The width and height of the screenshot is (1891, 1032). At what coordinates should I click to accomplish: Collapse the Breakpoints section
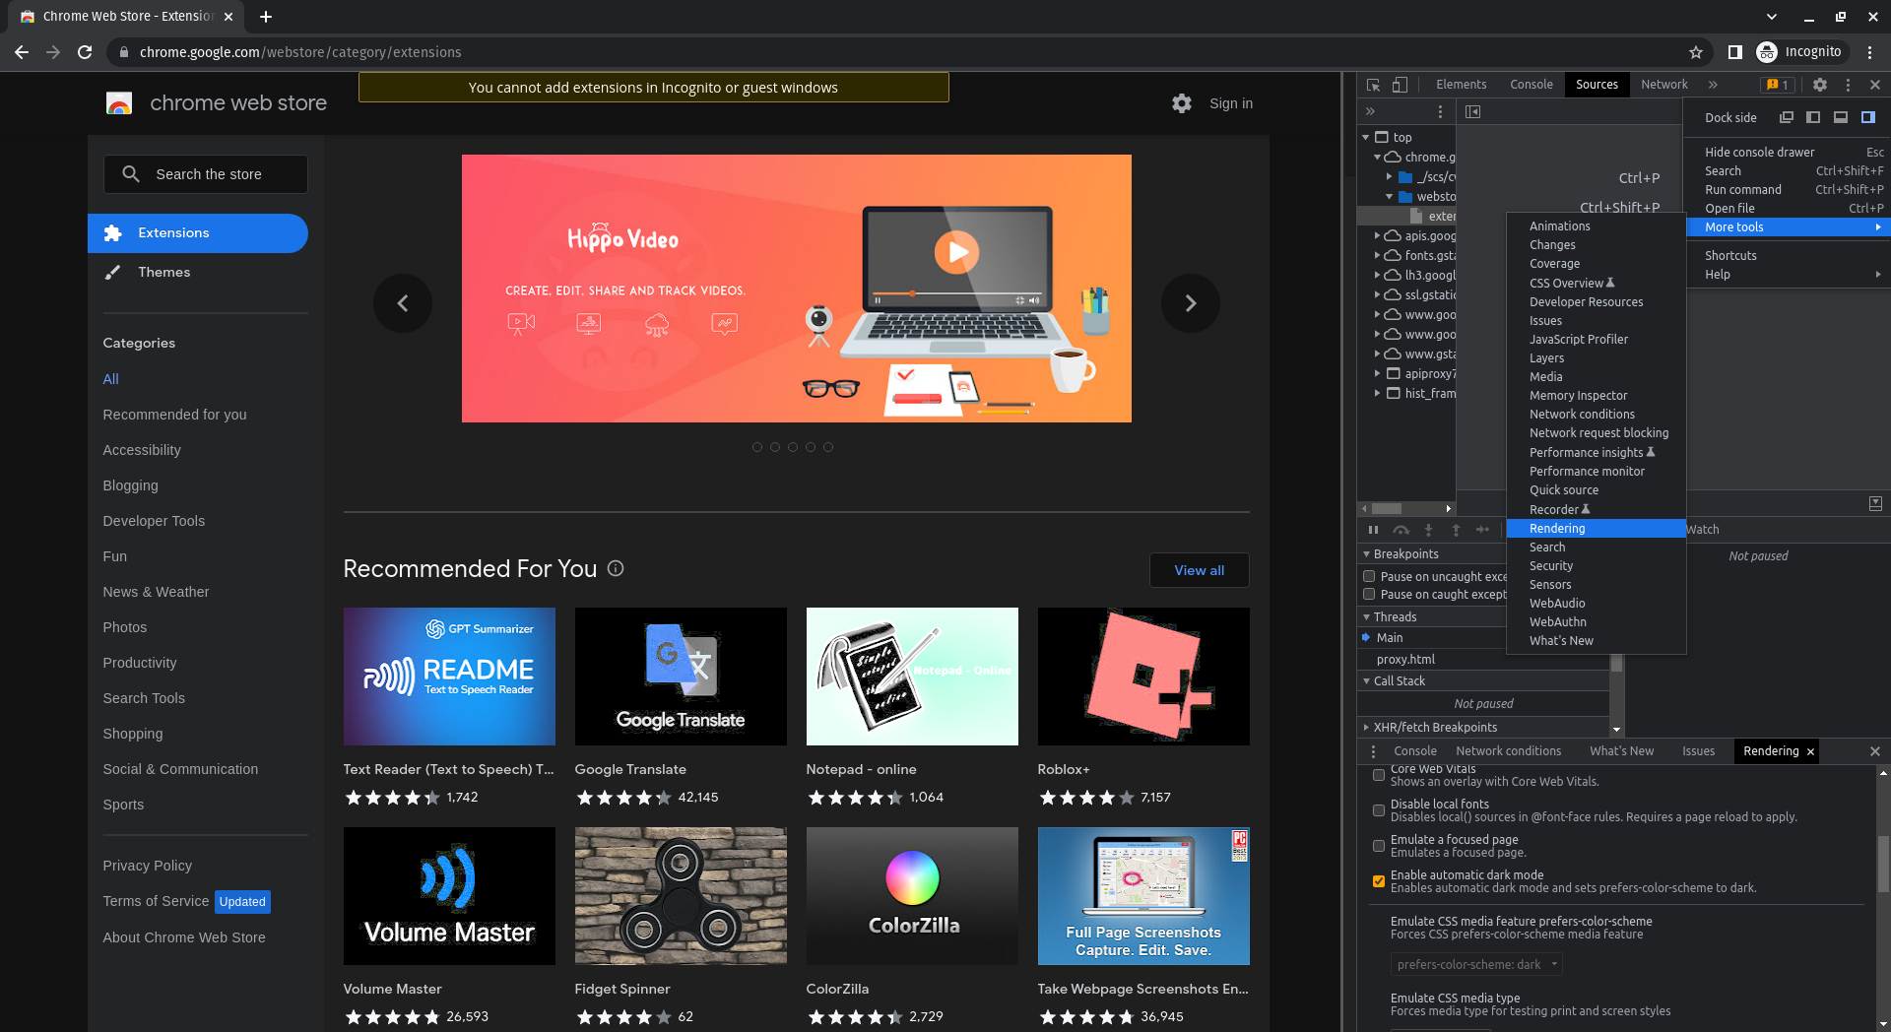coord(1366,554)
